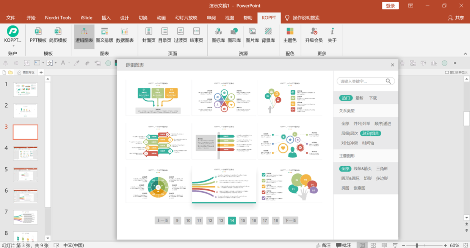Open the 图文排版 layout tool
Viewport: 470px width, 248px height.
(104, 34)
